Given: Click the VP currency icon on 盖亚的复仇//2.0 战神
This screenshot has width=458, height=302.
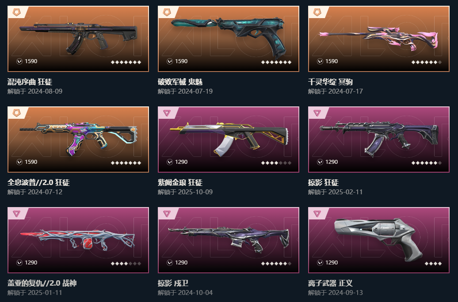Looking at the screenshot, I should pos(19,263).
